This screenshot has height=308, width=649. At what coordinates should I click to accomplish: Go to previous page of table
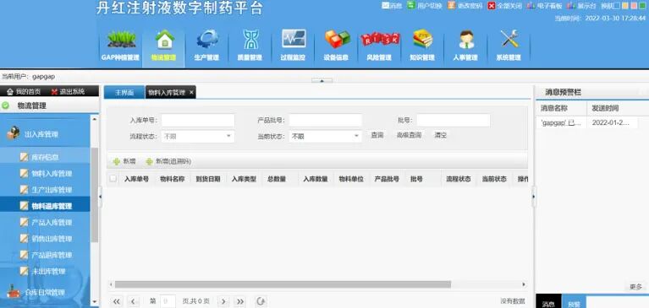click(133, 301)
